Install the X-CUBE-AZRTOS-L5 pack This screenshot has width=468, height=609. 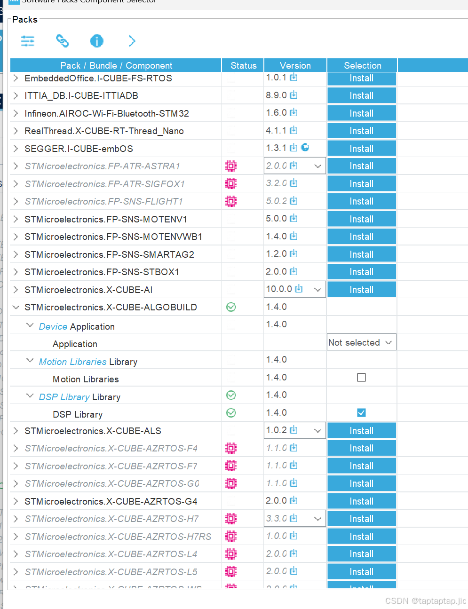(x=362, y=572)
